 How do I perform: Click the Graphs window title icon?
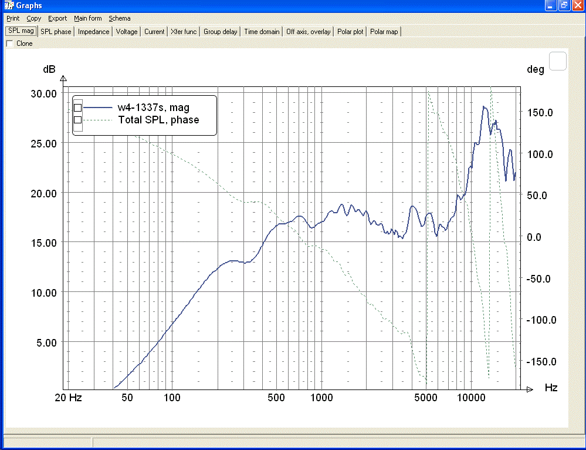[x=9, y=5]
